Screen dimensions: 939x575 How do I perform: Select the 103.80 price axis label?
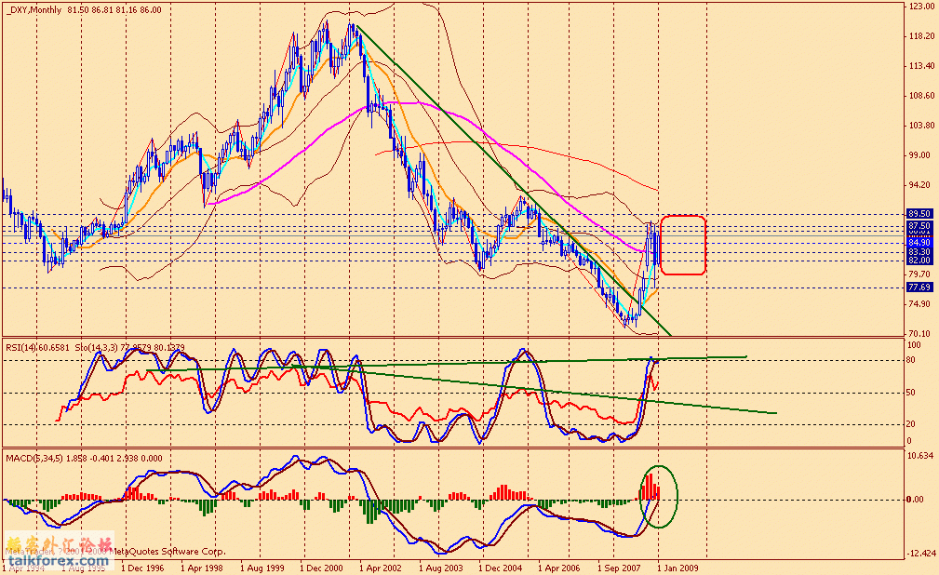pos(921,126)
